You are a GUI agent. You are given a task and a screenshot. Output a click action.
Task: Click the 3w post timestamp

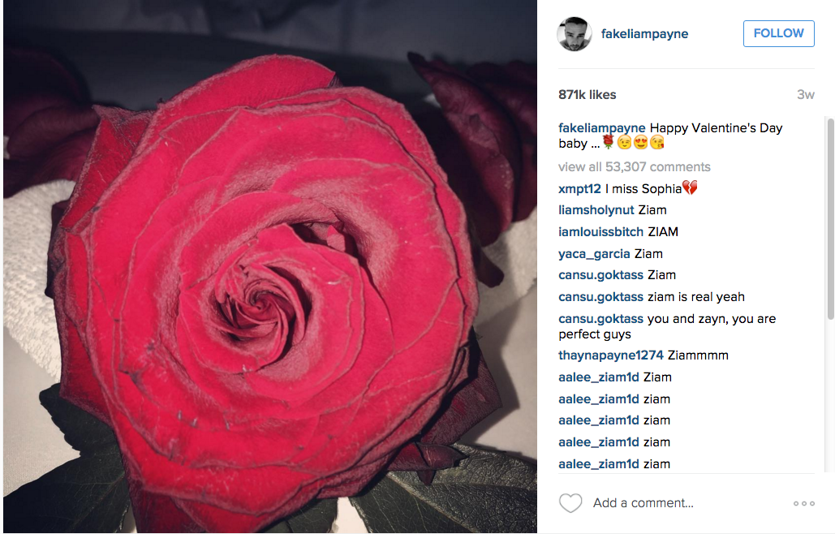tap(806, 95)
